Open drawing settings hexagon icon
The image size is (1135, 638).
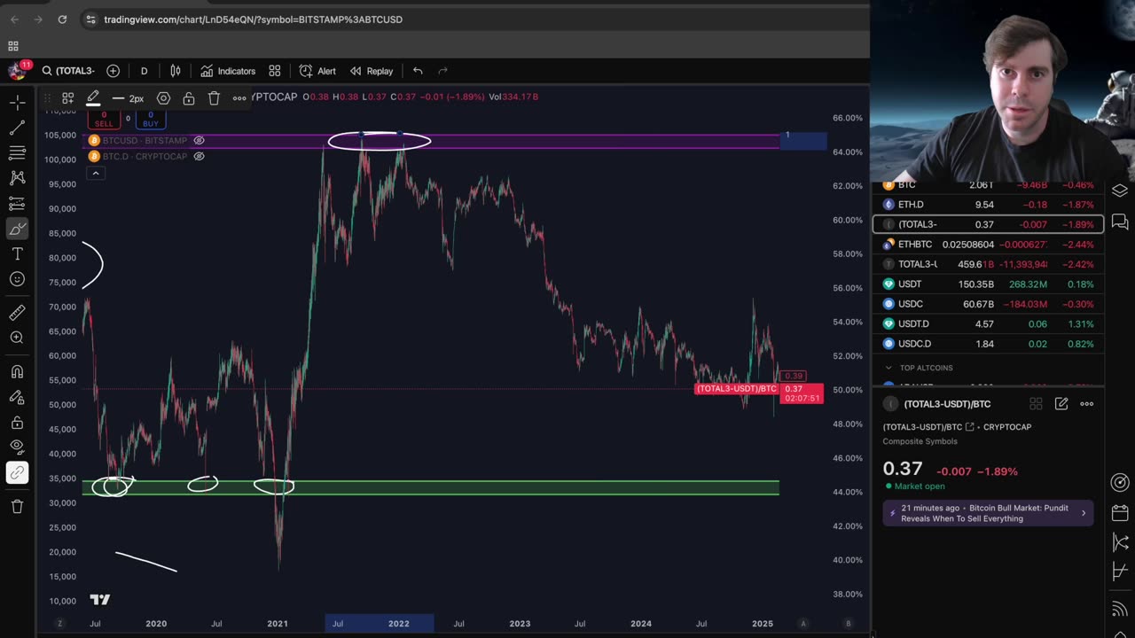click(163, 98)
